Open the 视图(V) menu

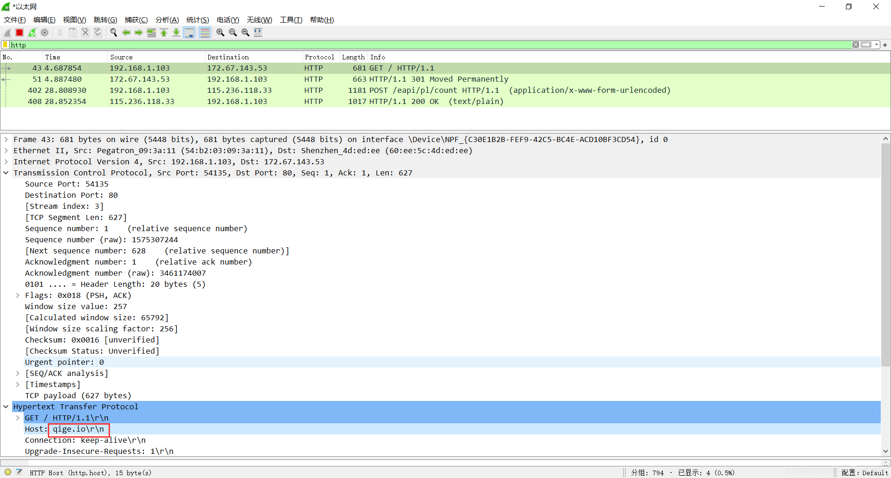[75, 19]
